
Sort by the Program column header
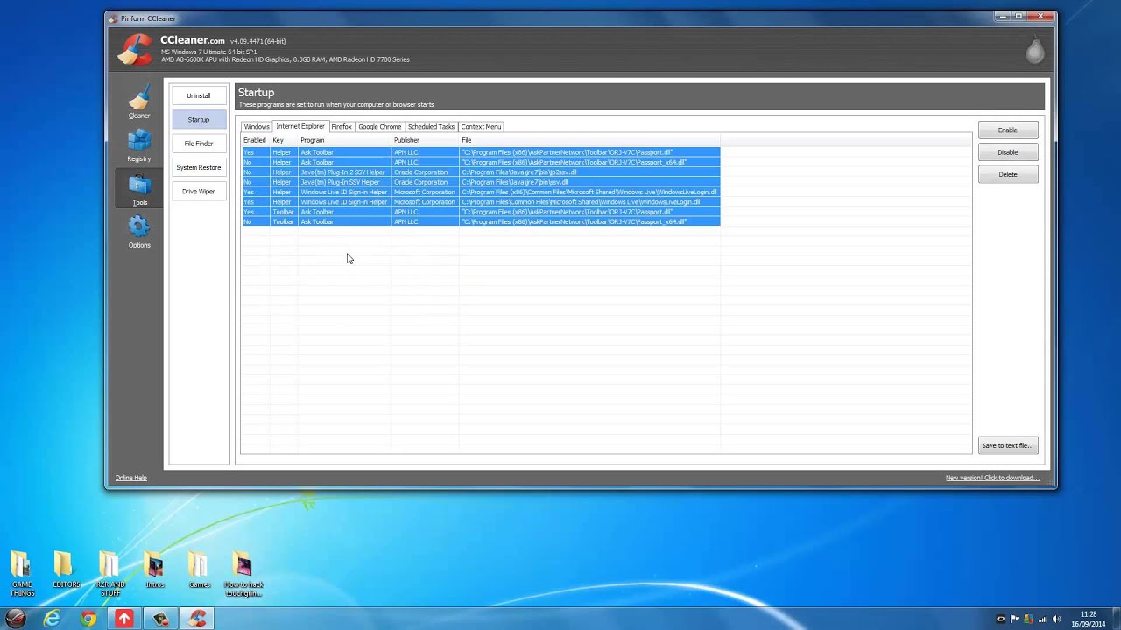[x=344, y=140]
